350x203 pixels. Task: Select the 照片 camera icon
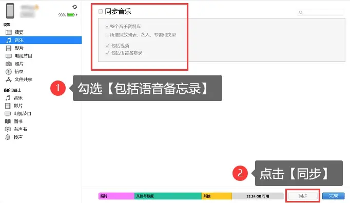pyautogui.click(x=9, y=64)
